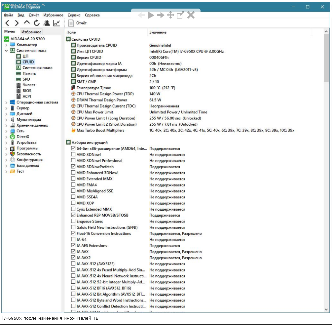Check the AMD FMA4 checkbox
Screen dimensions: 332x325
point(73,185)
